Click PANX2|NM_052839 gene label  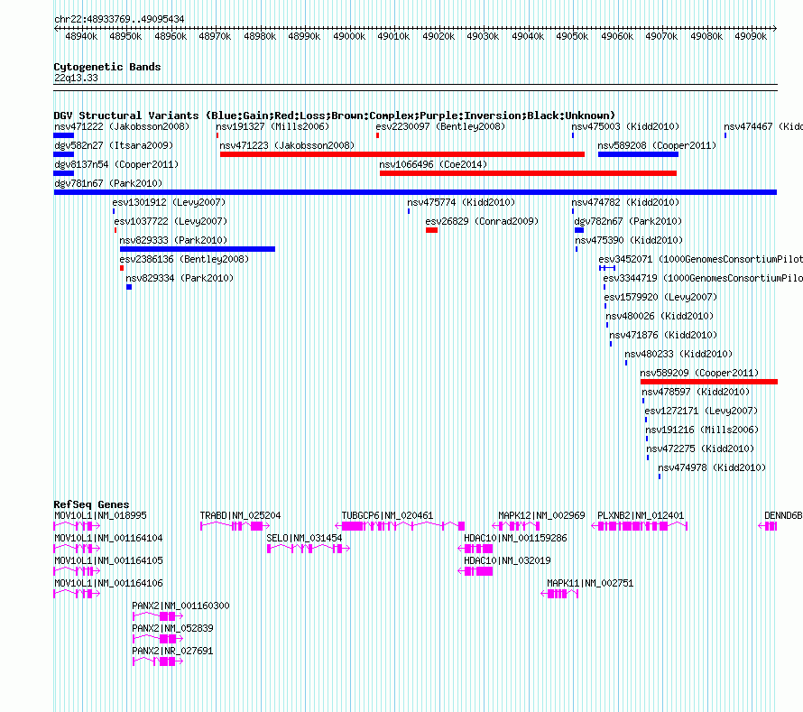(x=172, y=628)
